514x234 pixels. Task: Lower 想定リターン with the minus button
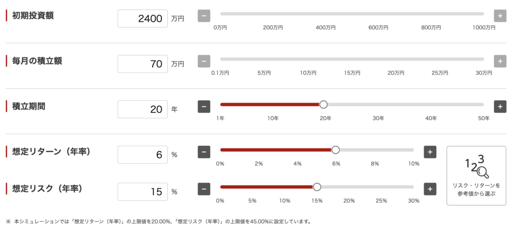[x=204, y=152]
